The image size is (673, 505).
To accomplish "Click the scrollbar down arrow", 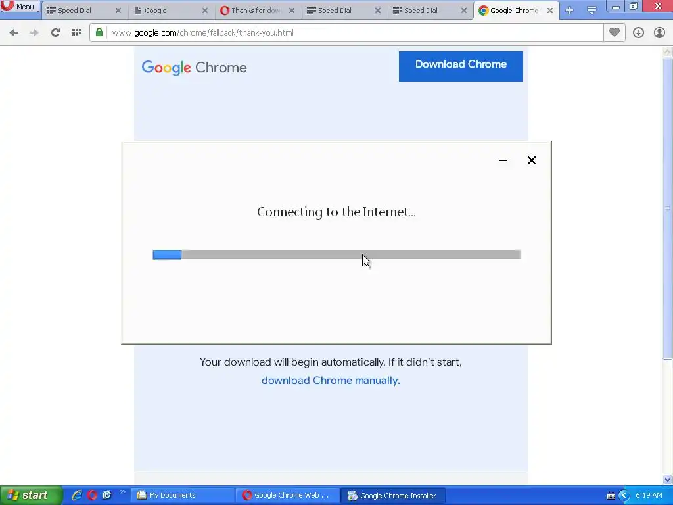I will (x=667, y=479).
